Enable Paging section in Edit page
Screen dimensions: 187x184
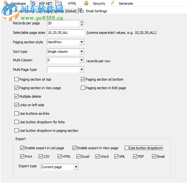coord(83,88)
